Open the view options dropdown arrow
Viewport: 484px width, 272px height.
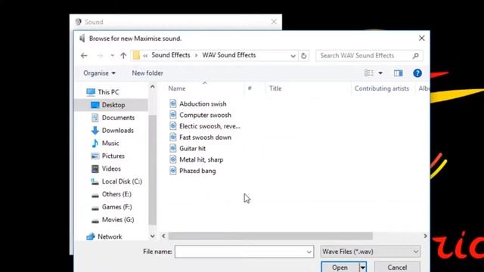coord(380,73)
